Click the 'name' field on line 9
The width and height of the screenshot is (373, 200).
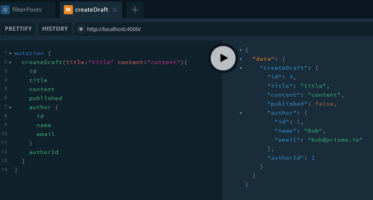pyautogui.click(x=44, y=125)
